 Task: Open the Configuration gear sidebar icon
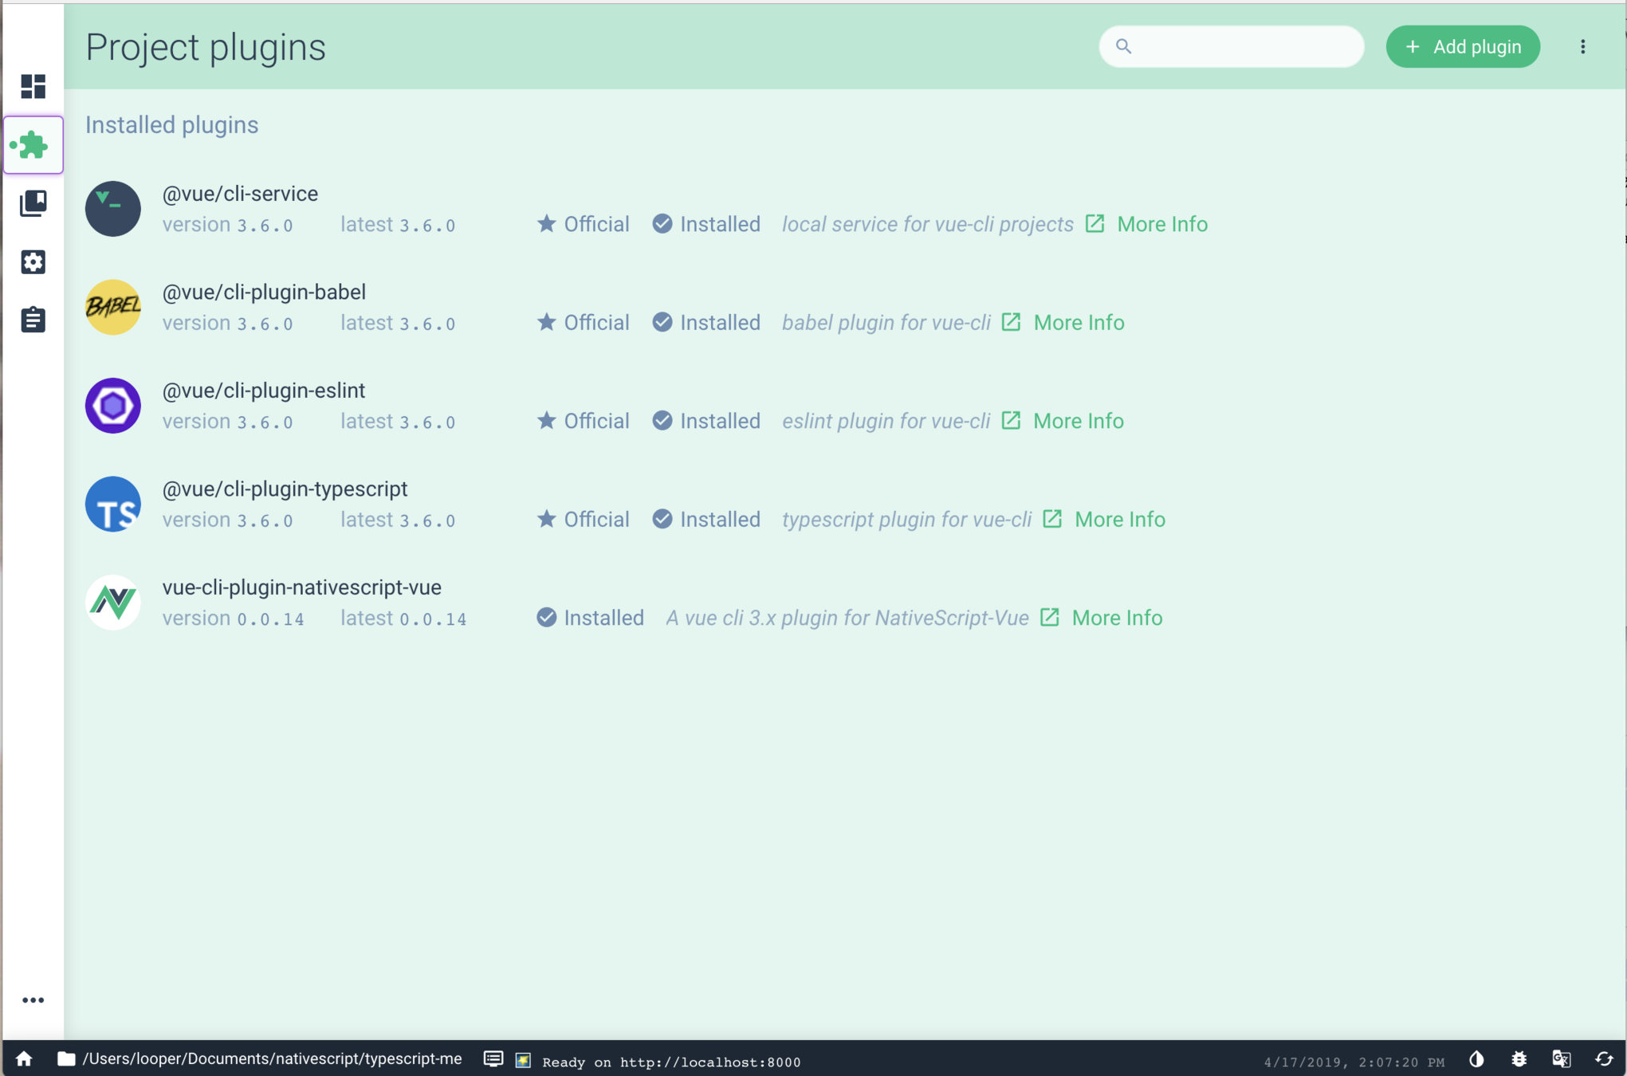click(x=33, y=261)
